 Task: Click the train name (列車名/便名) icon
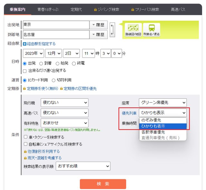pyautogui.click(x=151, y=30)
